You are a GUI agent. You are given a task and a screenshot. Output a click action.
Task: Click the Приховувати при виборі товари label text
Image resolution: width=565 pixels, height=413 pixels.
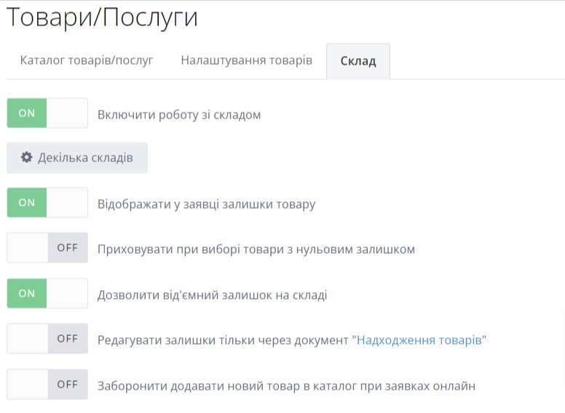click(256, 249)
